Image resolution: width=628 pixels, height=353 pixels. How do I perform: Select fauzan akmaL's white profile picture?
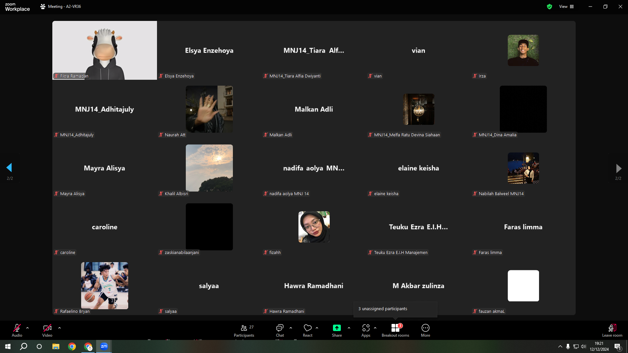tap(523, 286)
